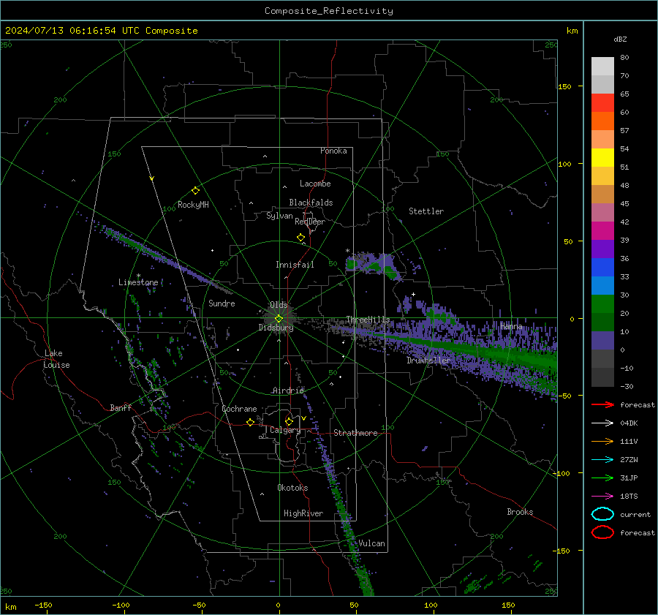Click the RockyMH label
This screenshot has height=615, width=658.
193,205
